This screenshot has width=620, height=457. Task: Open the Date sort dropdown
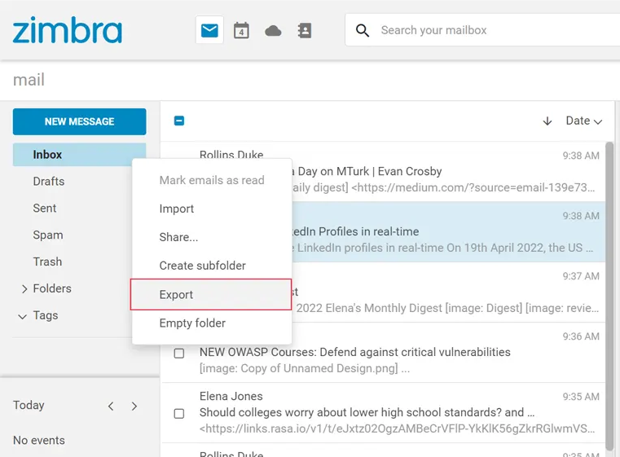coord(584,121)
